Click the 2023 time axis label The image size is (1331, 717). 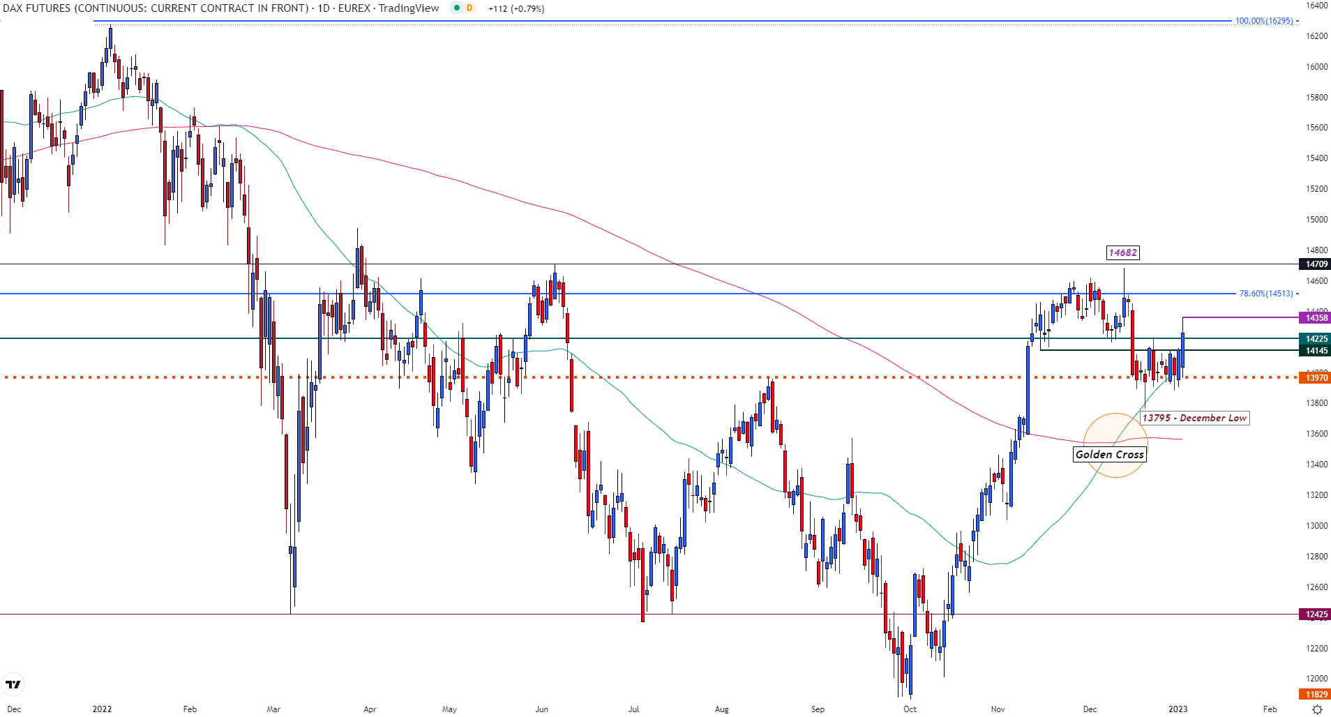[x=1178, y=709]
